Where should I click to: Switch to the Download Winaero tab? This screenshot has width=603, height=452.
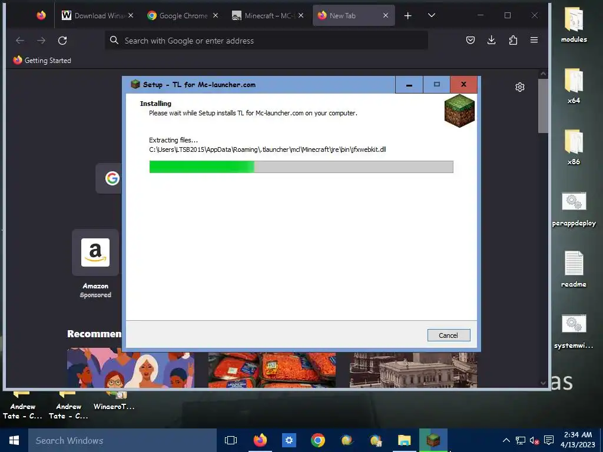tap(93, 15)
